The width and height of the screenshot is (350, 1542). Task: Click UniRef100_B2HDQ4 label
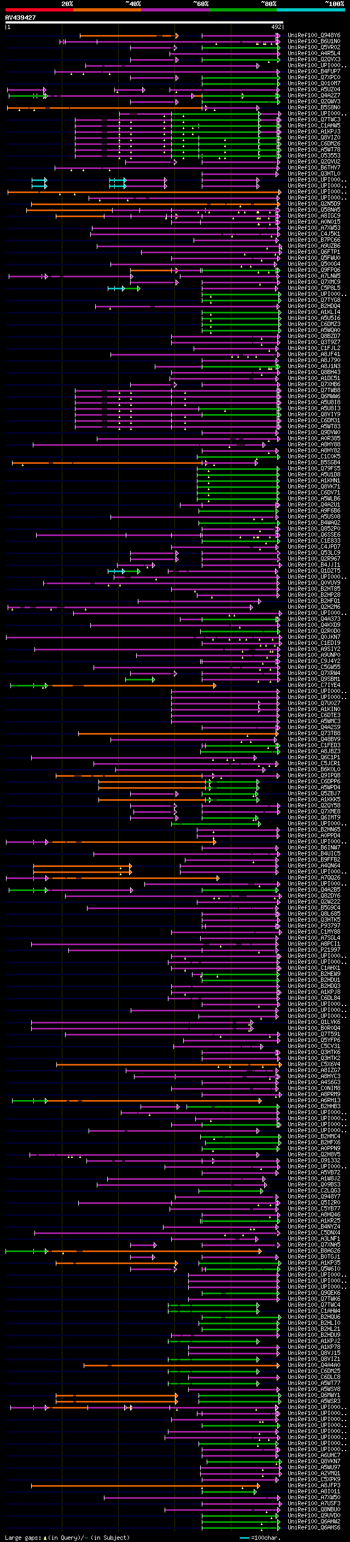[314, 306]
